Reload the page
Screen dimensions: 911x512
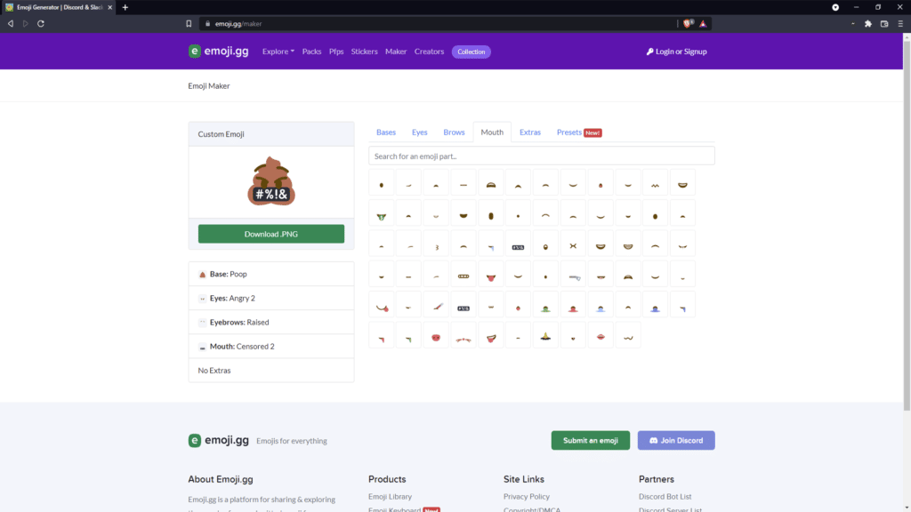pos(41,24)
